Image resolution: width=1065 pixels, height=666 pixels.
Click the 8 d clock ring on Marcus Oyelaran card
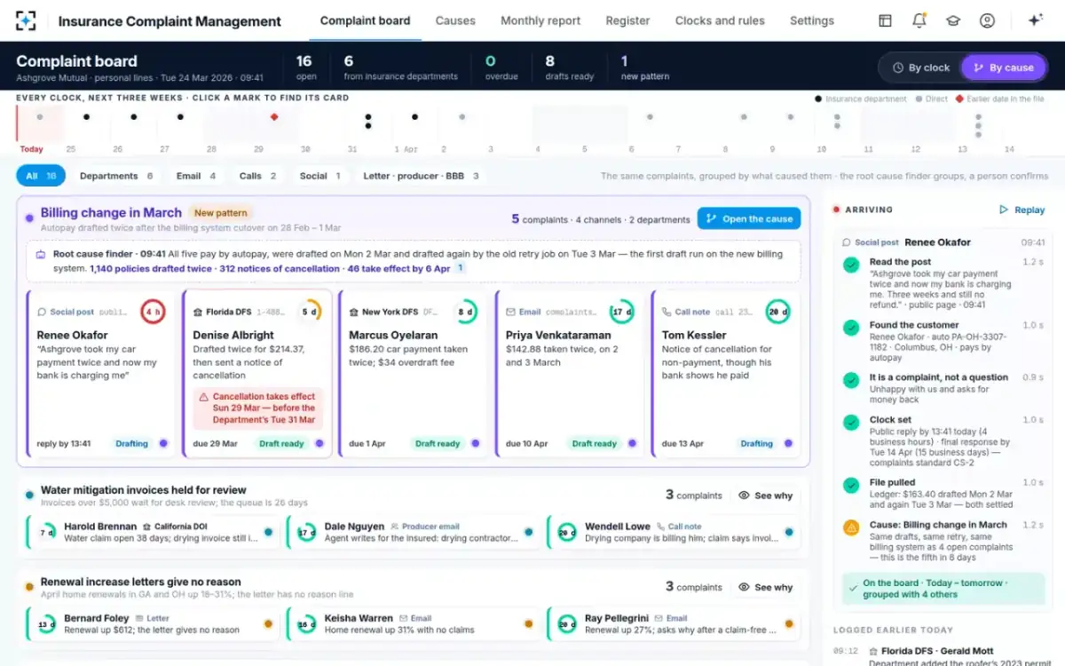[465, 312]
